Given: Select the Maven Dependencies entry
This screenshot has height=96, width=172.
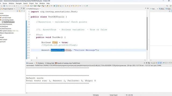Looking at the screenshot, I should coord(7,33).
